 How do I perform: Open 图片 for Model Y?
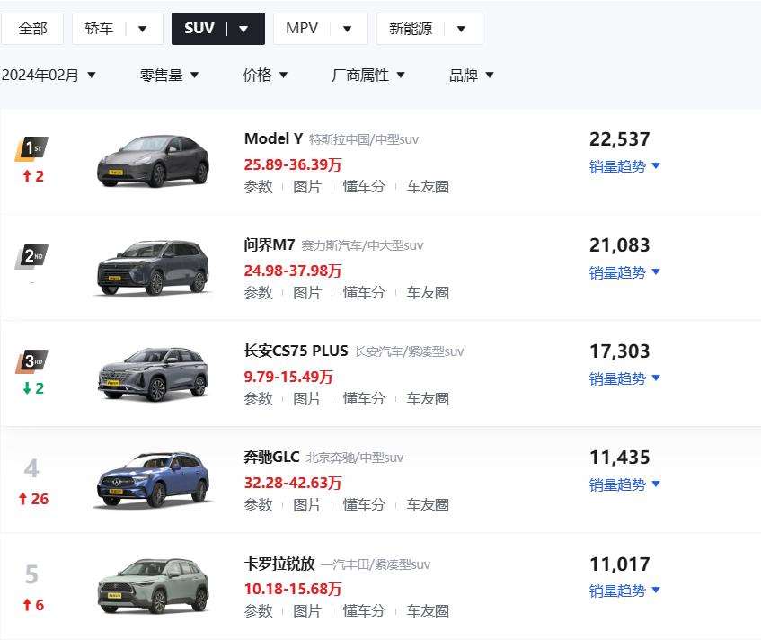[x=307, y=186]
